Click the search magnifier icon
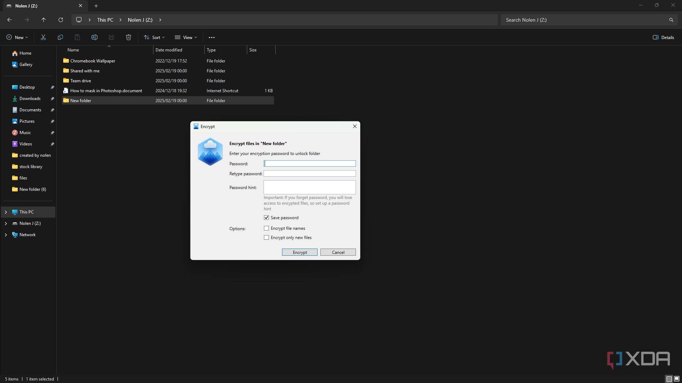 point(671,20)
